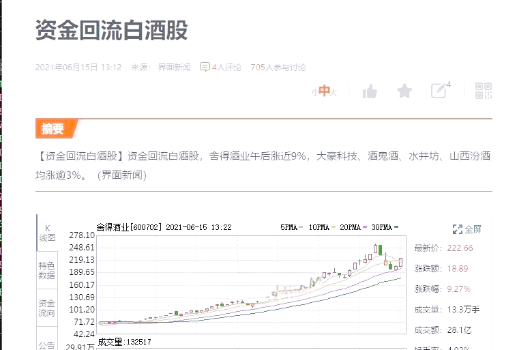Click the candlestick chart peak candle
517x350 pixels.
(x=376, y=249)
